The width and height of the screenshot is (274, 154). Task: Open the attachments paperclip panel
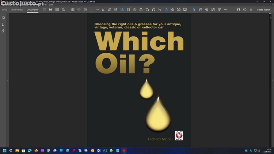click(x=3, y=31)
